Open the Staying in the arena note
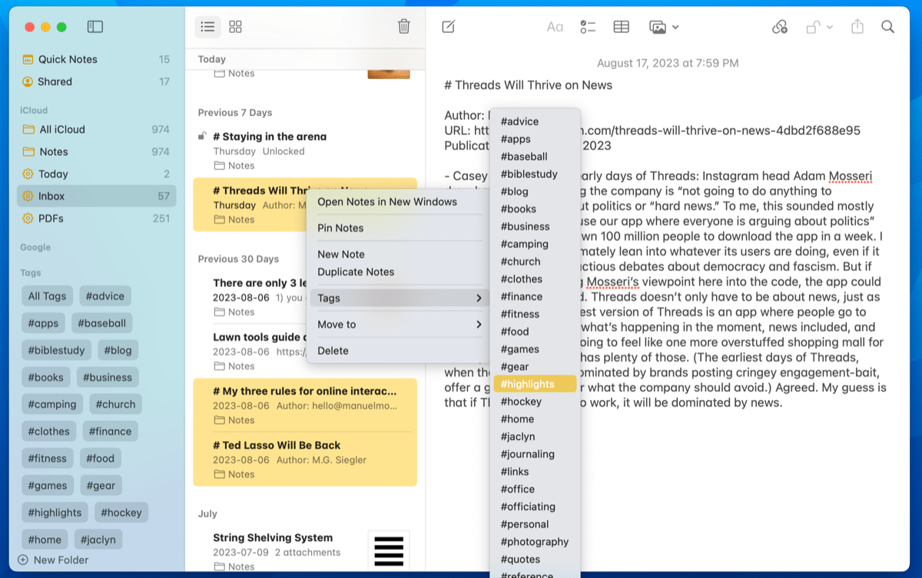 click(305, 150)
